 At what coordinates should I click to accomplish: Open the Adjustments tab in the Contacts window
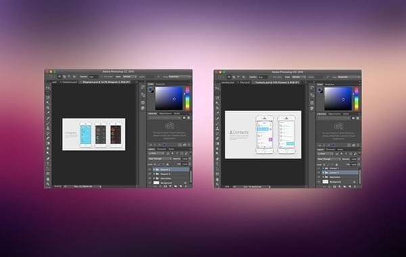334,114
